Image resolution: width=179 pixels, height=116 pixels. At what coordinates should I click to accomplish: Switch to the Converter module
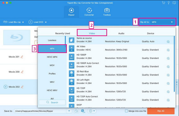click(89, 12)
